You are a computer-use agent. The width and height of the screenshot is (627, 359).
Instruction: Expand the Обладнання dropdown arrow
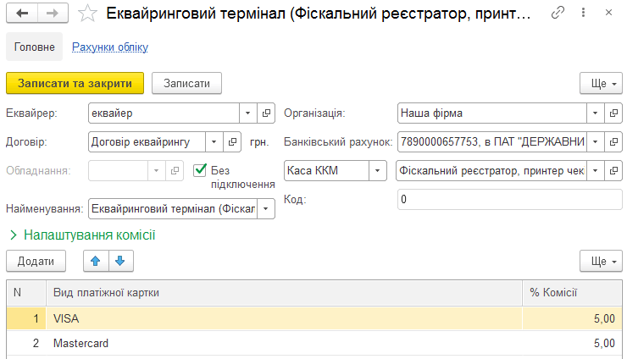coord(157,171)
